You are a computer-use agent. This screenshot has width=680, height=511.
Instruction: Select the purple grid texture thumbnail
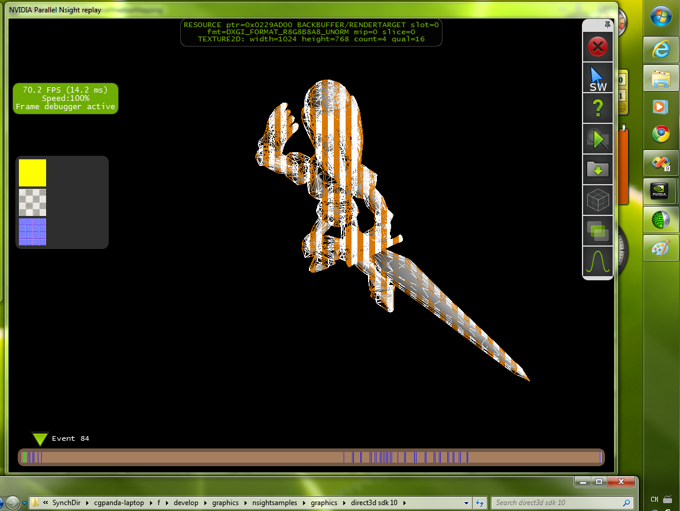pyautogui.click(x=32, y=232)
